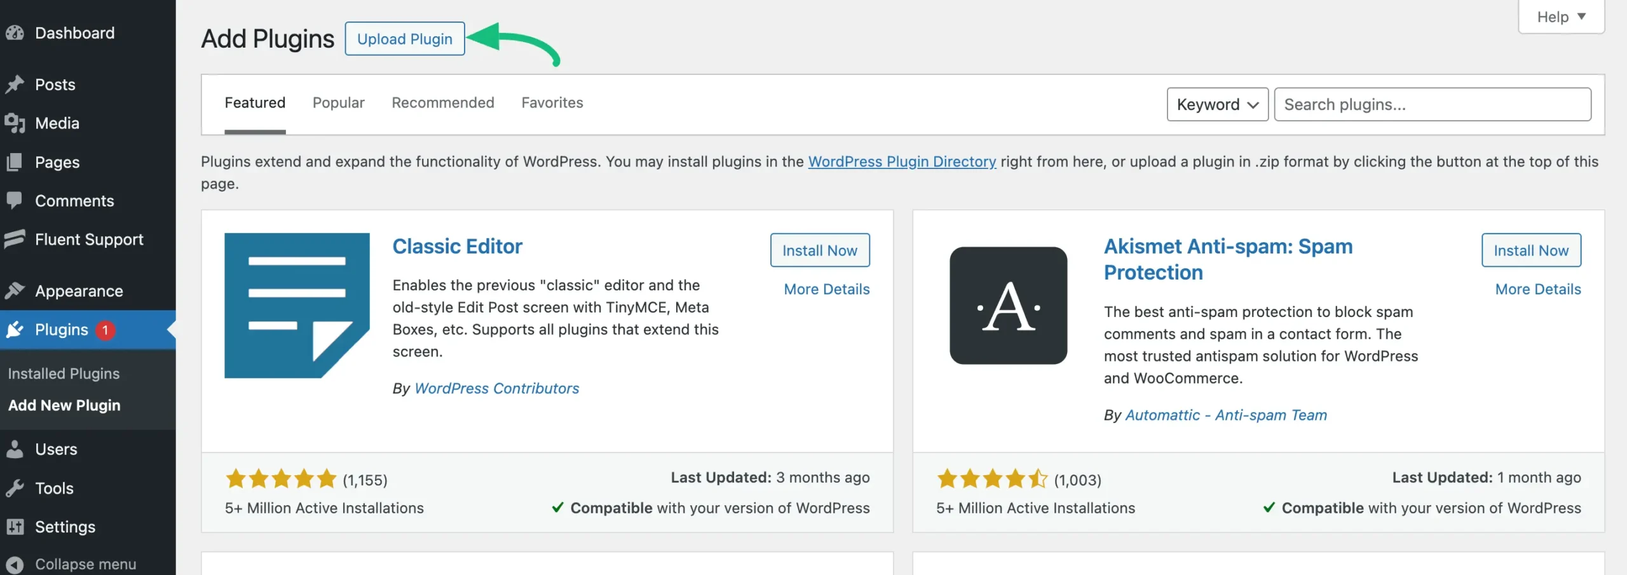Viewport: 1627px width, 575px height.
Task: Open Fluent Support from the sidebar icon
Action: click(15, 240)
